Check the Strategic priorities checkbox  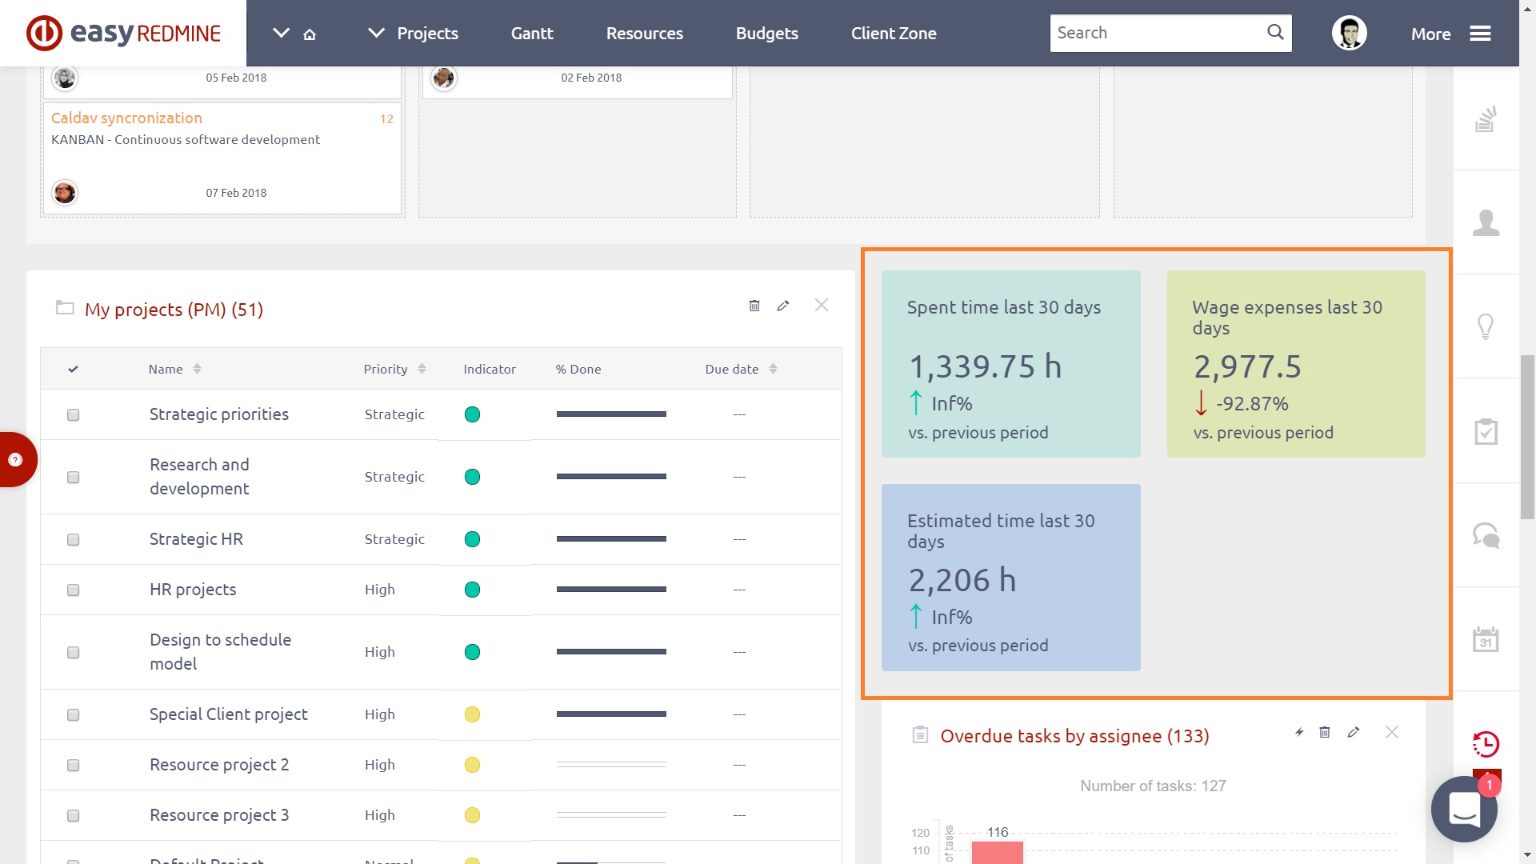[x=74, y=414]
